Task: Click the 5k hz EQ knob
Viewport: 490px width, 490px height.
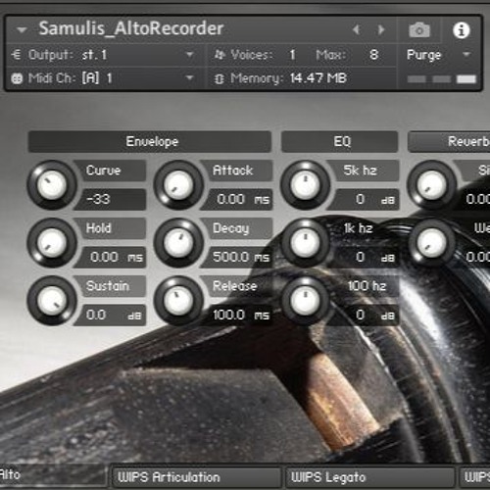Action: [x=305, y=185]
